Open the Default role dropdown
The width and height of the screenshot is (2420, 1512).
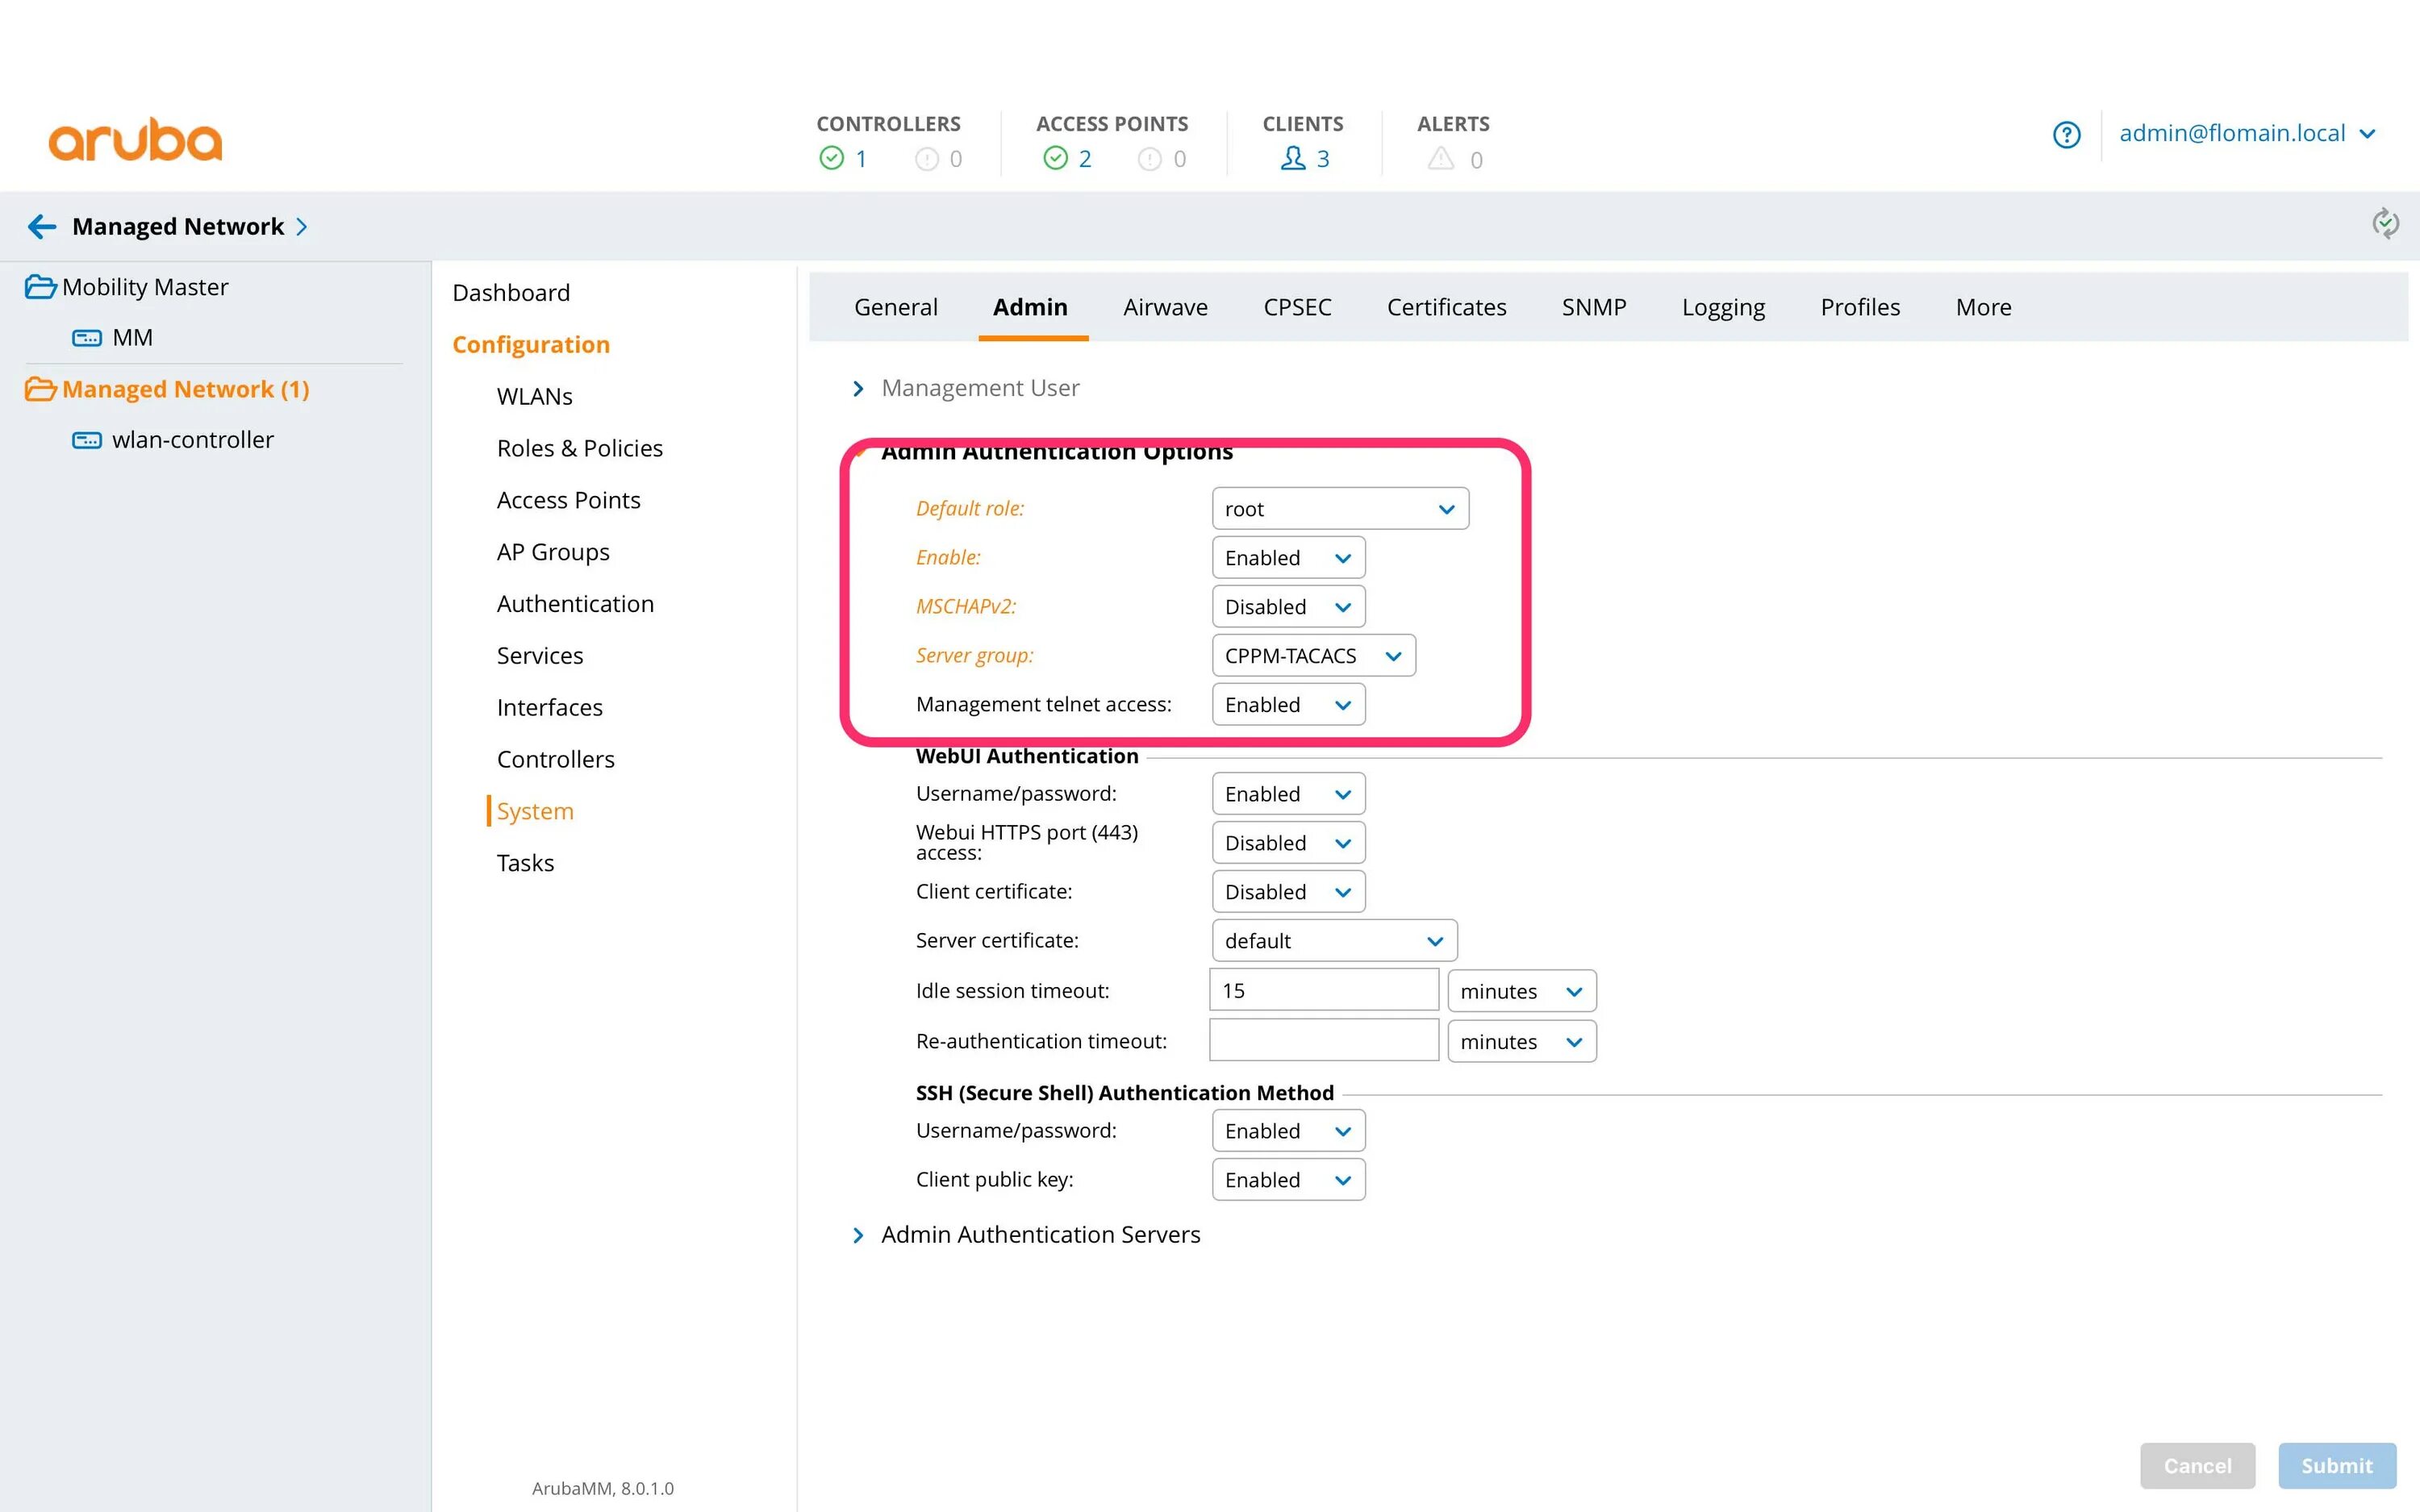click(x=1340, y=509)
